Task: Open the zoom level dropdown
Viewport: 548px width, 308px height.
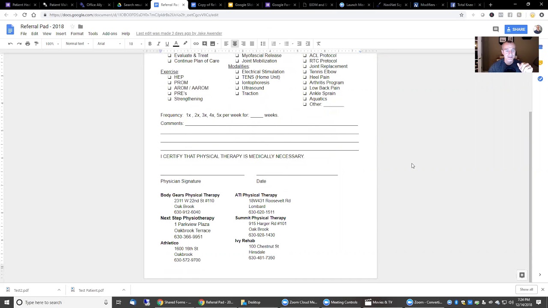Action: click(x=51, y=43)
